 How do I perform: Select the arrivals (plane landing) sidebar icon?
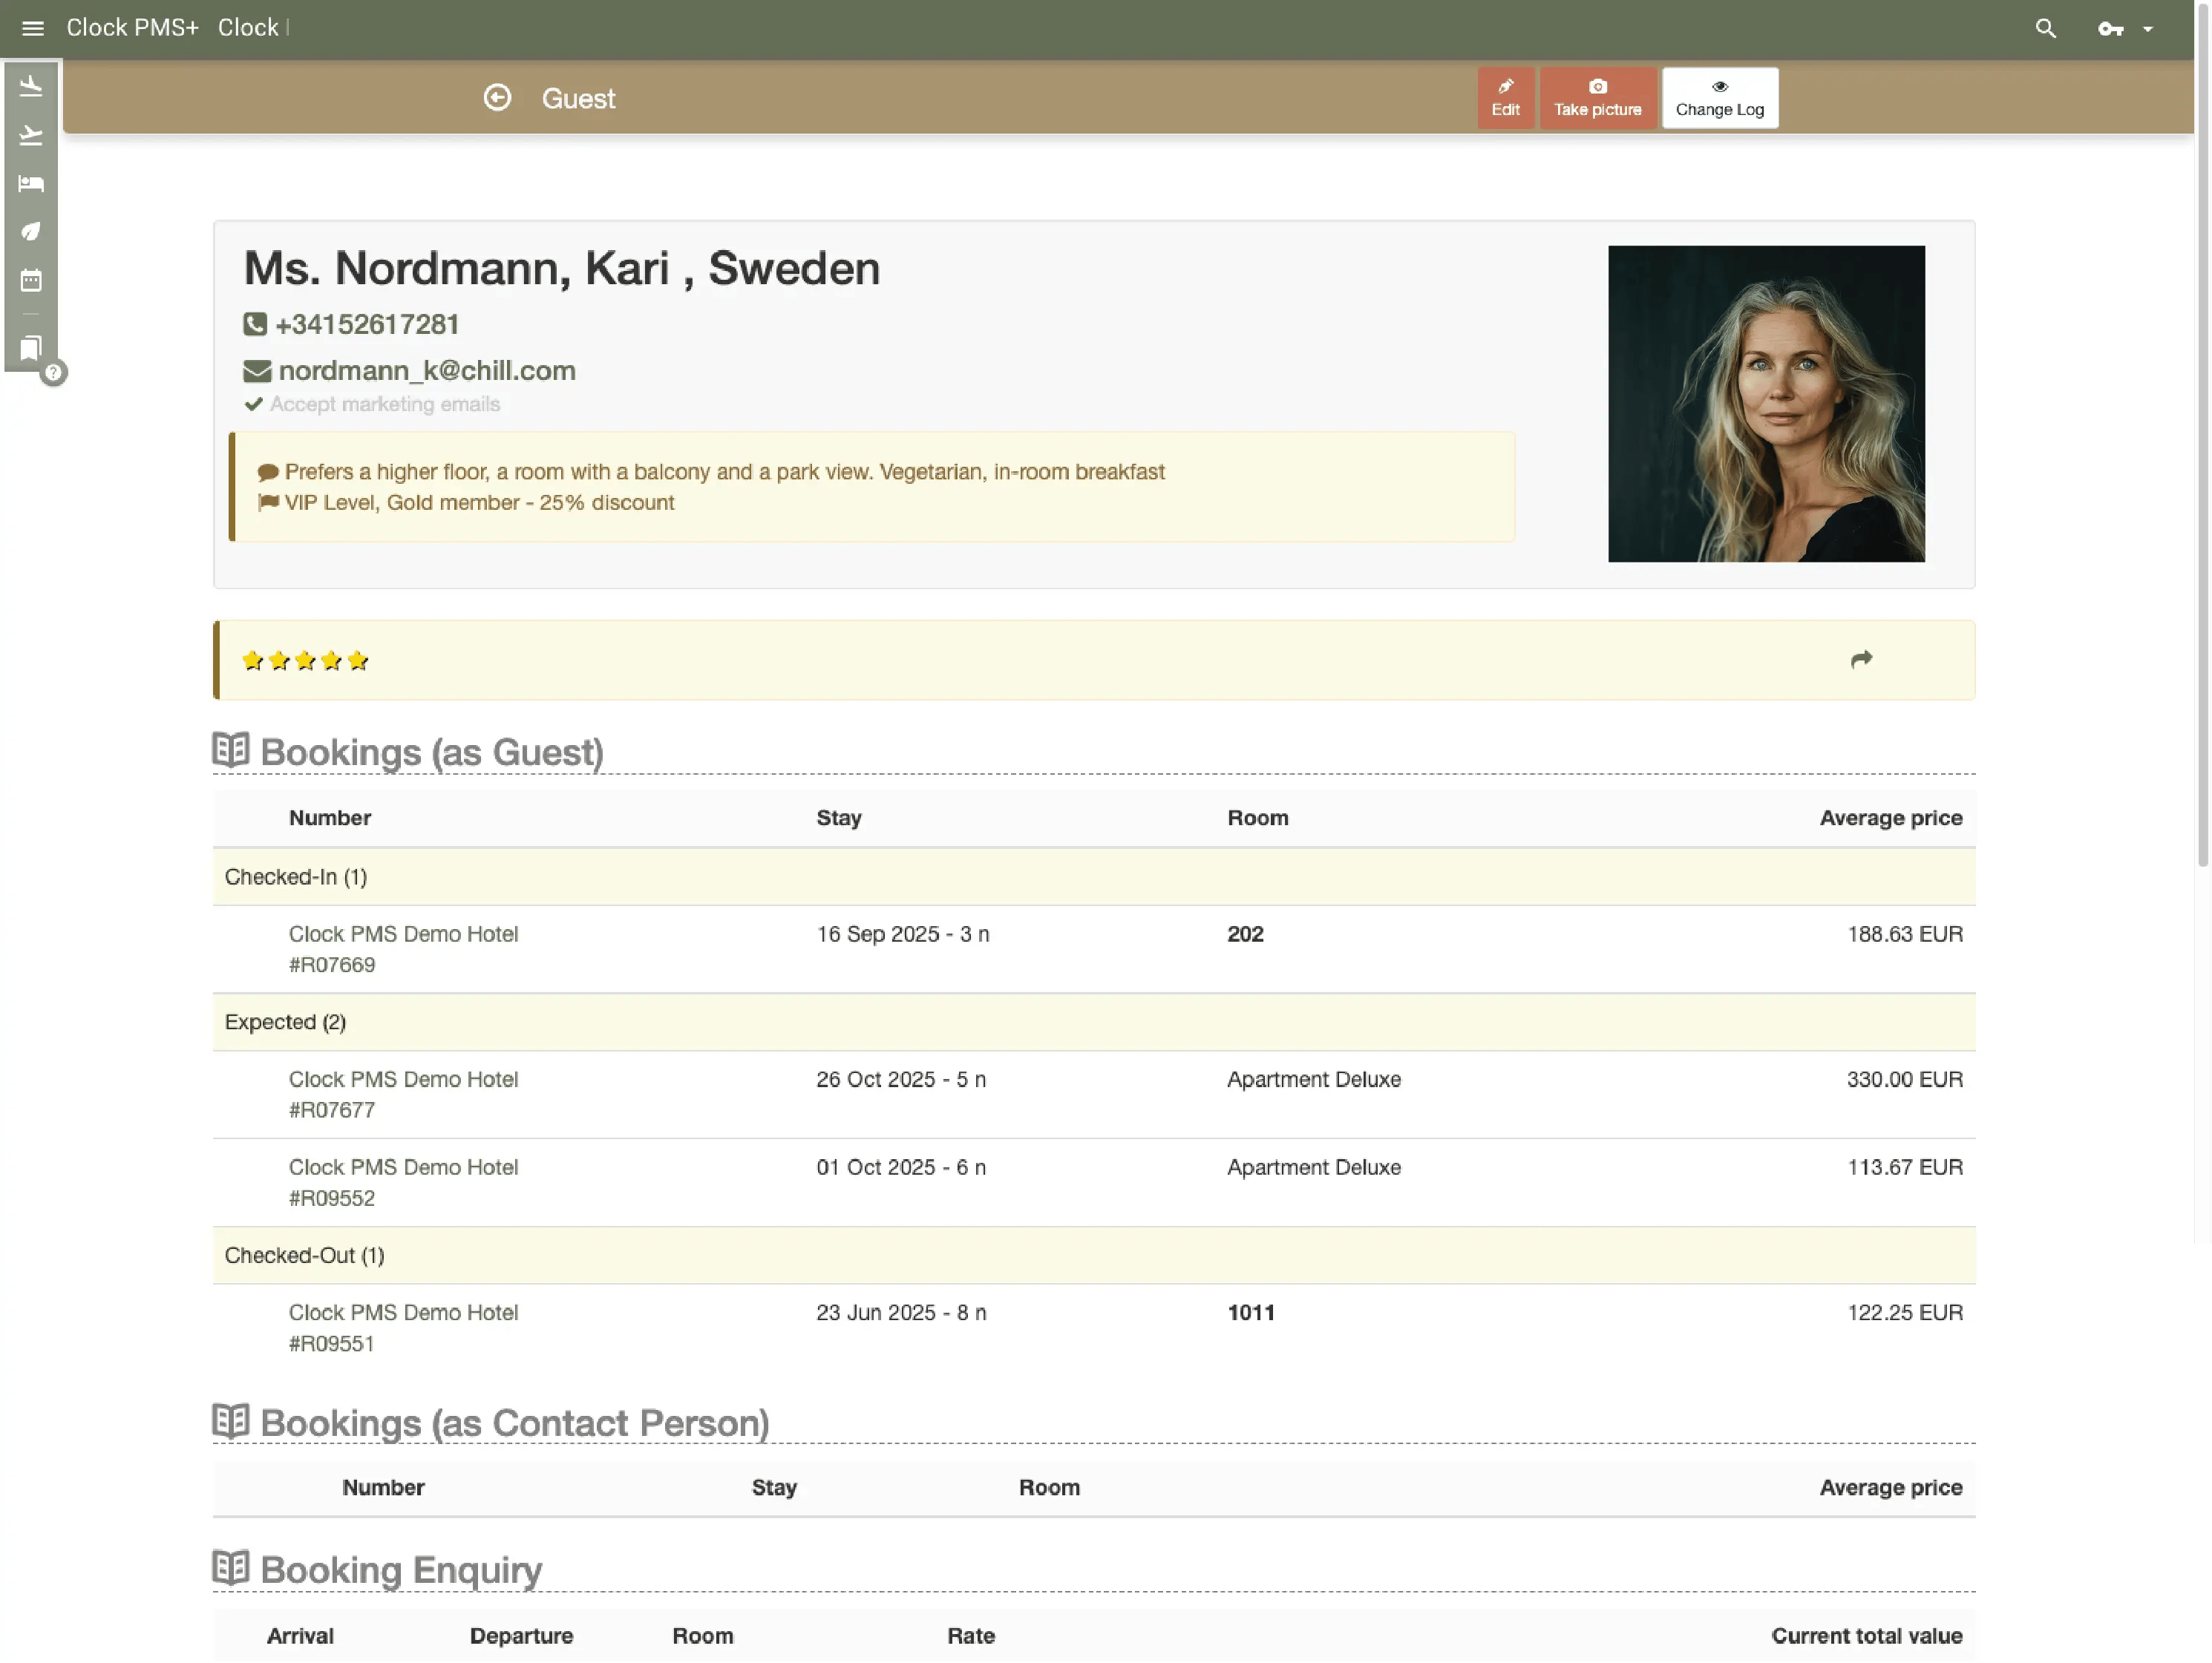click(x=31, y=85)
